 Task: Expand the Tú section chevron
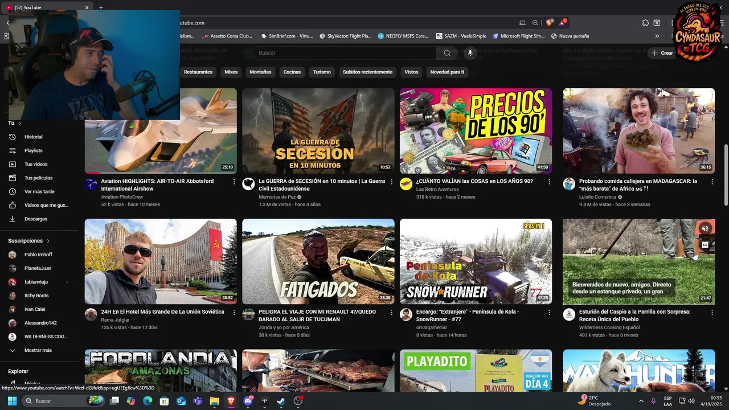point(19,123)
